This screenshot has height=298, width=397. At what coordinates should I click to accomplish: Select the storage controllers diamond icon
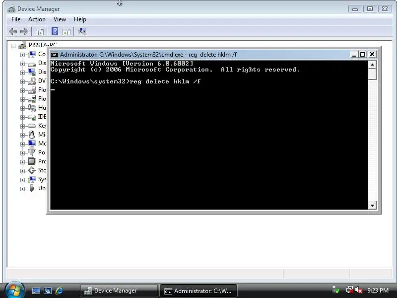tap(32, 170)
